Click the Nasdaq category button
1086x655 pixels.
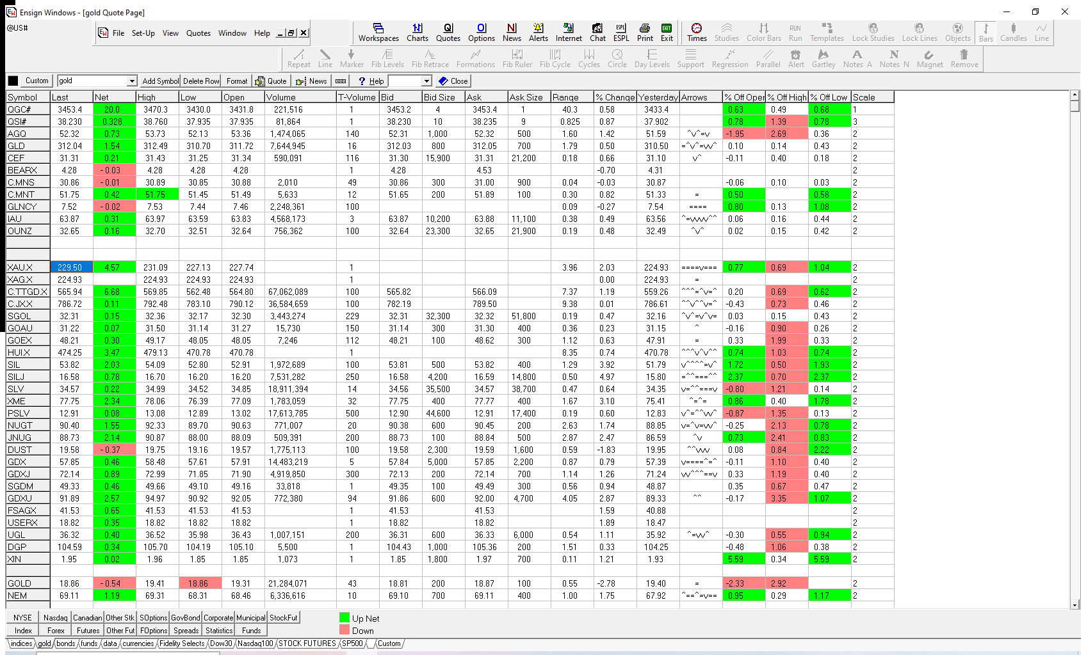pyautogui.click(x=56, y=618)
